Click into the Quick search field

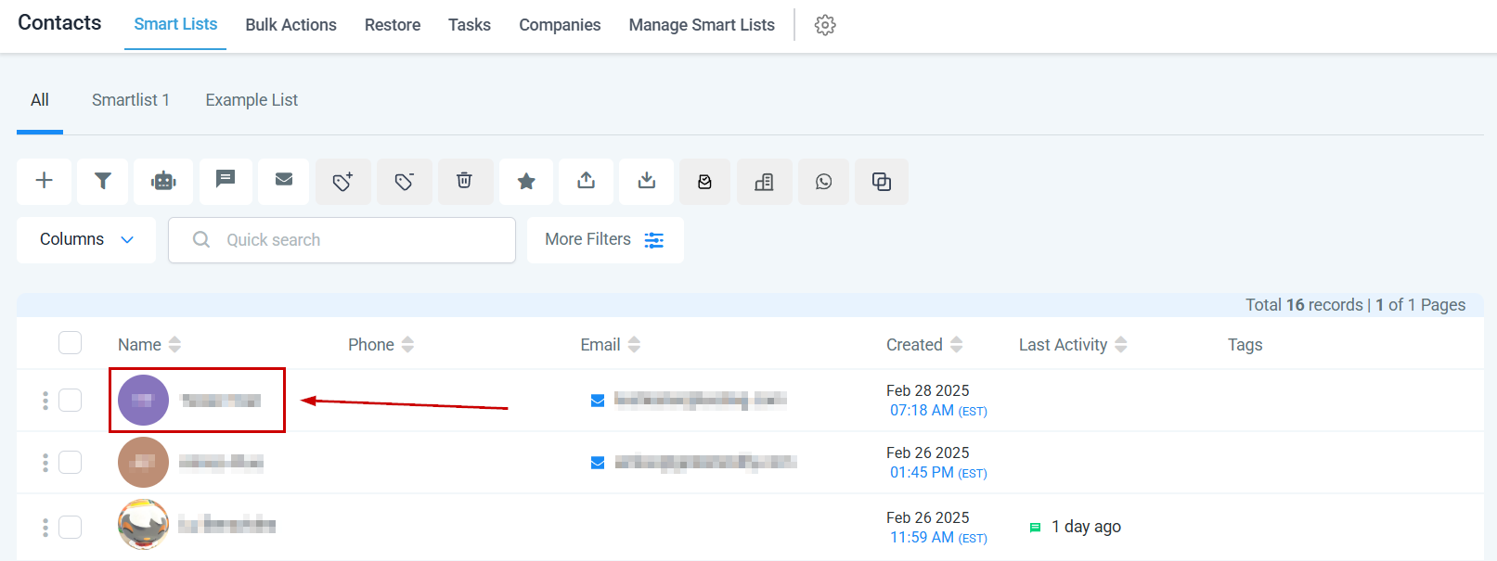point(342,240)
